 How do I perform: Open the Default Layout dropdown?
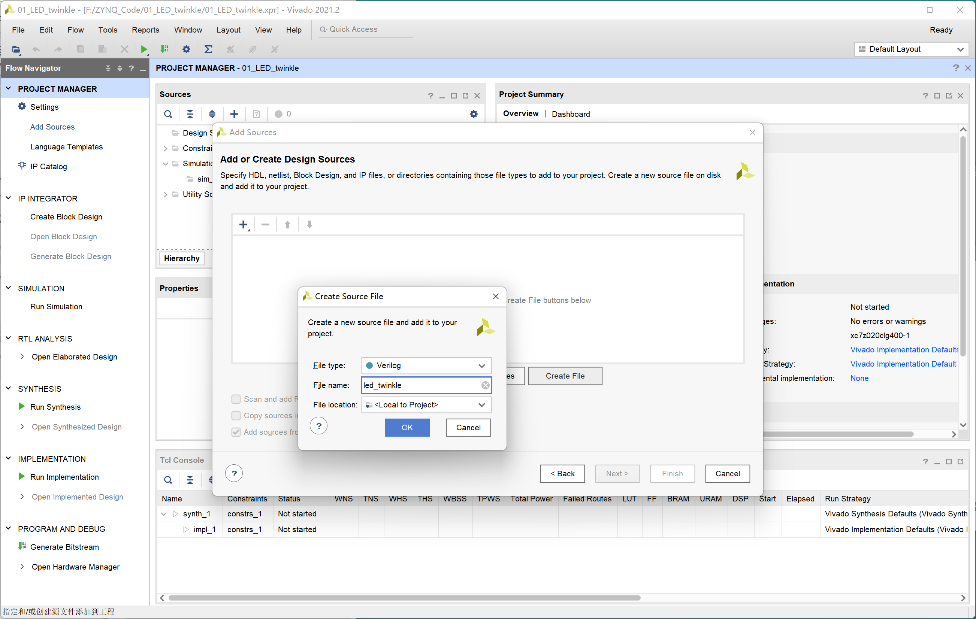click(x=911, y=49)
